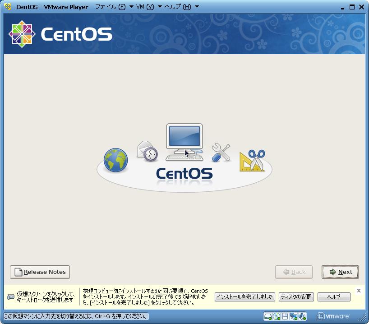Expand the dropdown arrow next to ヘルプ (H)

point(197,7)
